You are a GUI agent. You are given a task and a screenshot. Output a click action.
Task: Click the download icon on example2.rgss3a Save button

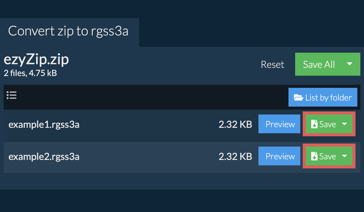[314, 156]
